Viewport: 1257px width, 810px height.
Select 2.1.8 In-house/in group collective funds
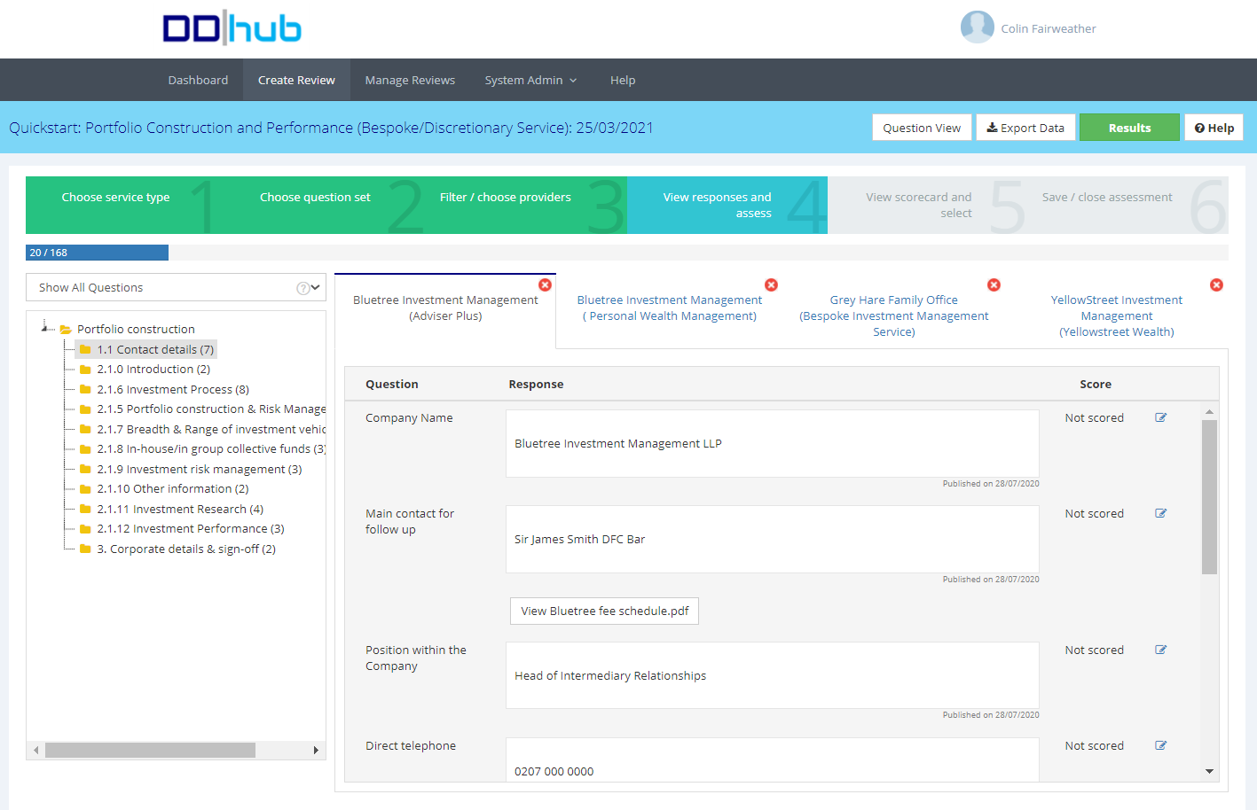click(x=211, y=448)
